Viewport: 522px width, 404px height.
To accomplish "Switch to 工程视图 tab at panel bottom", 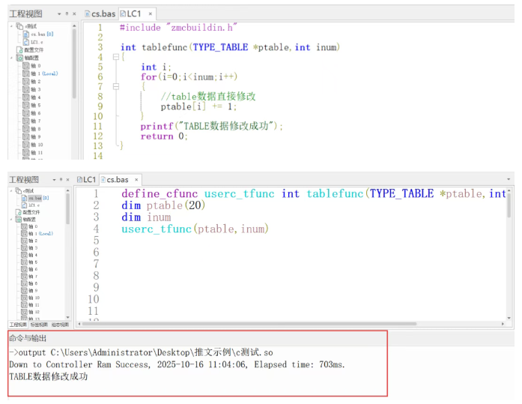I will point(17,325).
